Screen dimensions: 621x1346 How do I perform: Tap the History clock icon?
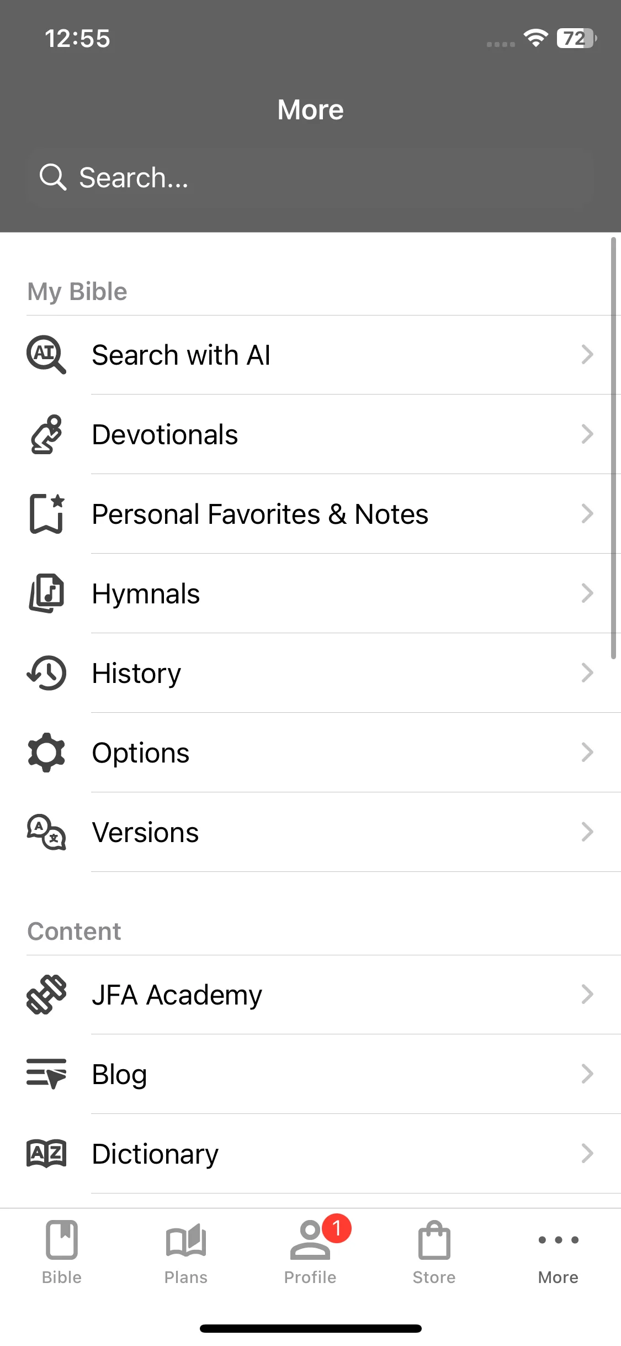pos(46,673)
